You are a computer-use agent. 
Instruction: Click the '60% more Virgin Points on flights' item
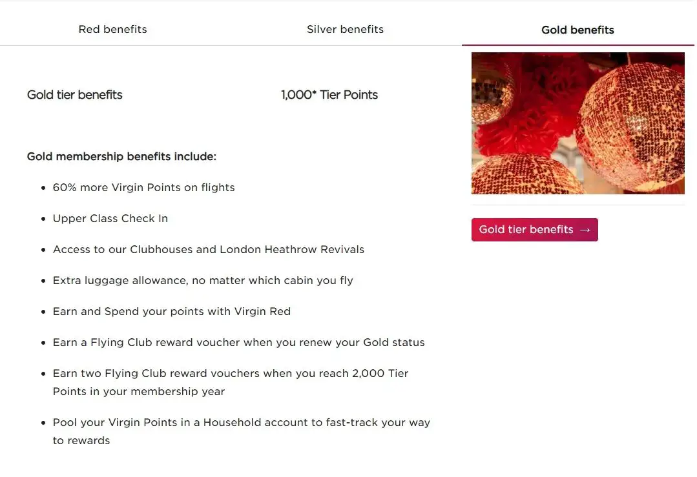tap(143, 188)
